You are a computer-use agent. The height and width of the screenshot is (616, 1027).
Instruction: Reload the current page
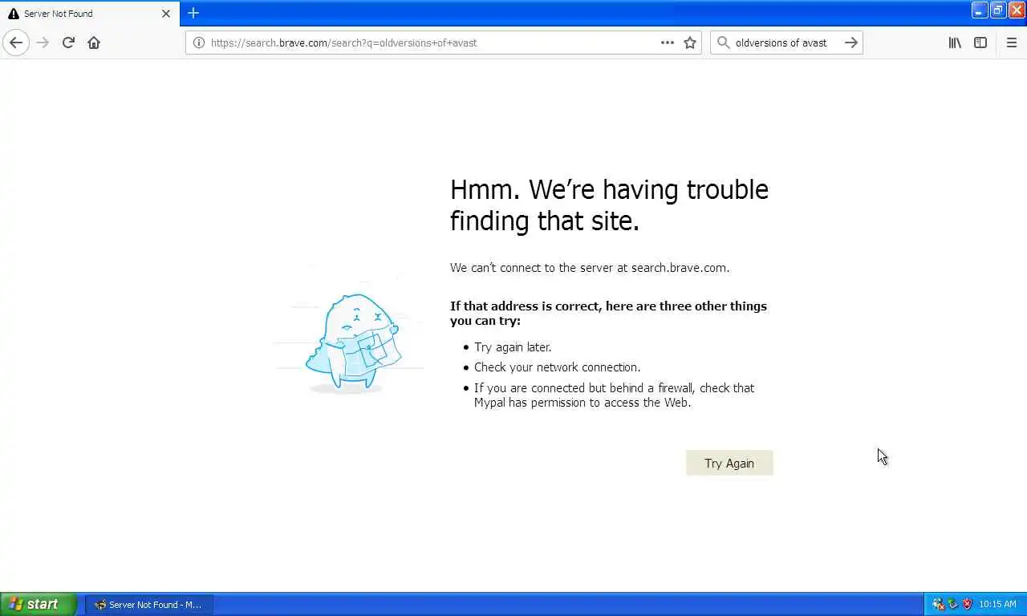[x=68, y=43]
